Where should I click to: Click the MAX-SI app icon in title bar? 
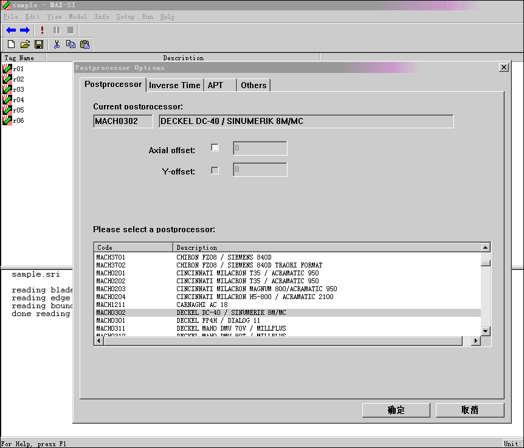(x=6, y=5)
